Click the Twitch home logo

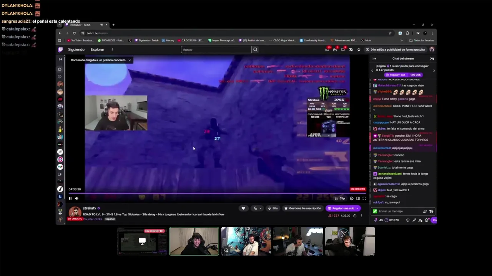click(60, 49)
